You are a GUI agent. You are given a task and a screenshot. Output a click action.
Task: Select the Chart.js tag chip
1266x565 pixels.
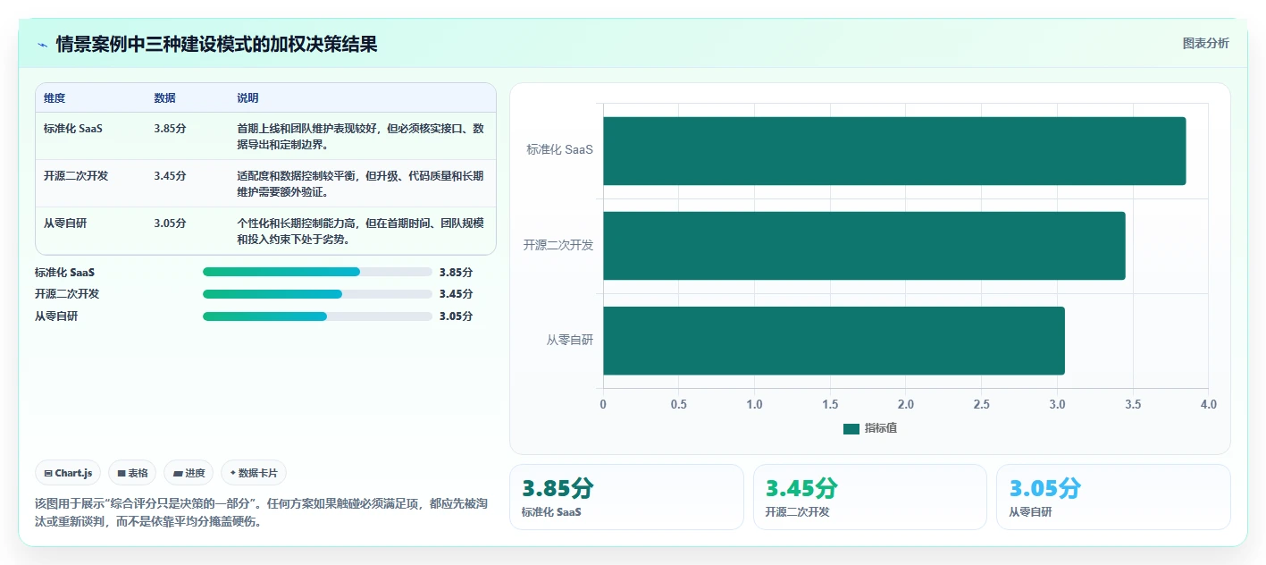coord(68,473)
